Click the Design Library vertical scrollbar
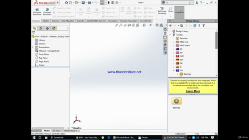This screenshot has width=249, height=140. pyautogui.click(x=216, y=40)
